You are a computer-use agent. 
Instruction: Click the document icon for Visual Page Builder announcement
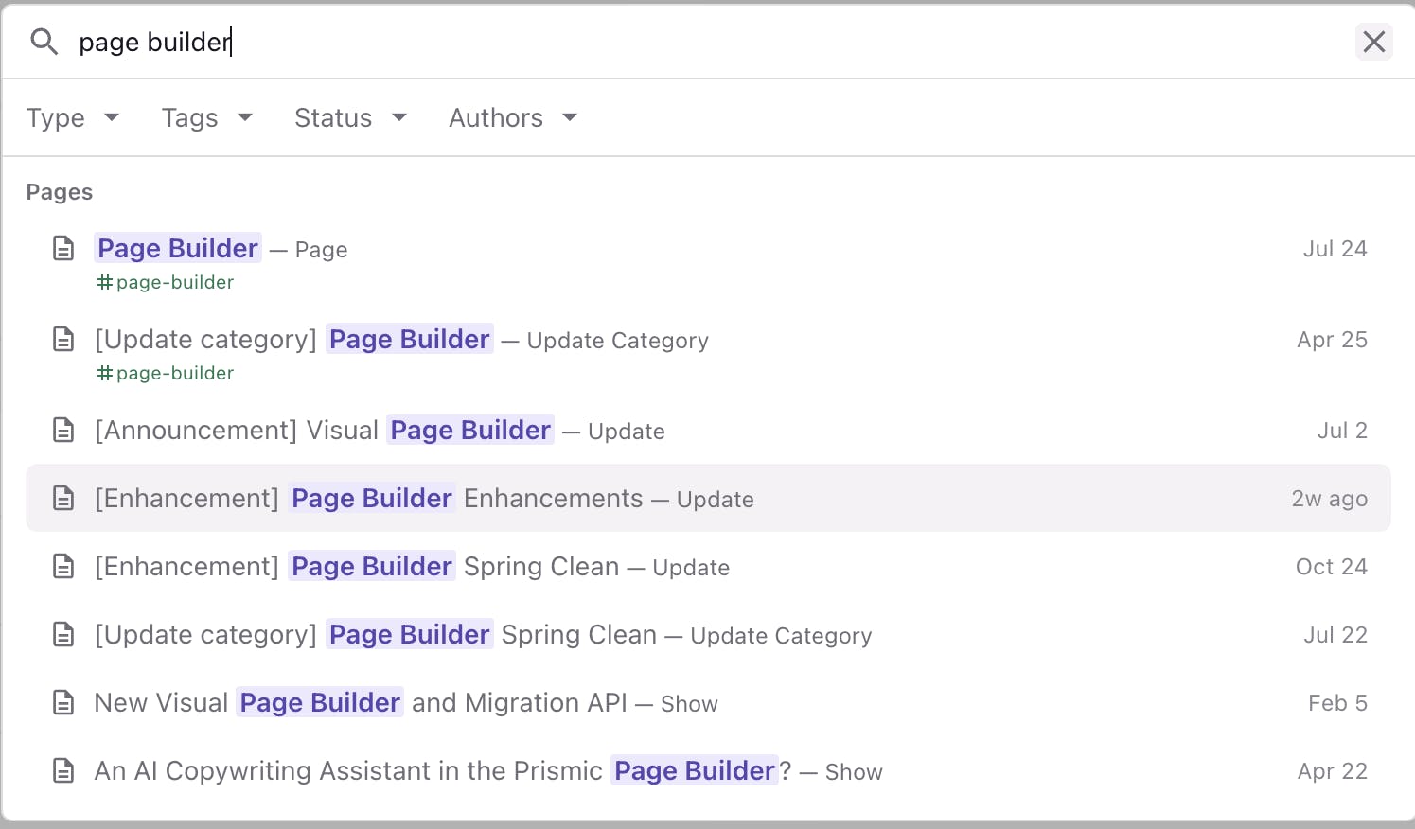[63, 431]
